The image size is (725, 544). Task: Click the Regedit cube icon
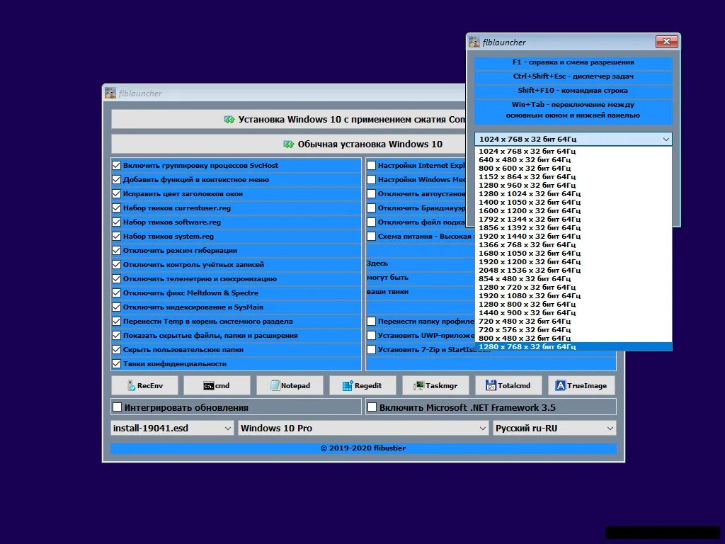(348, 386)
